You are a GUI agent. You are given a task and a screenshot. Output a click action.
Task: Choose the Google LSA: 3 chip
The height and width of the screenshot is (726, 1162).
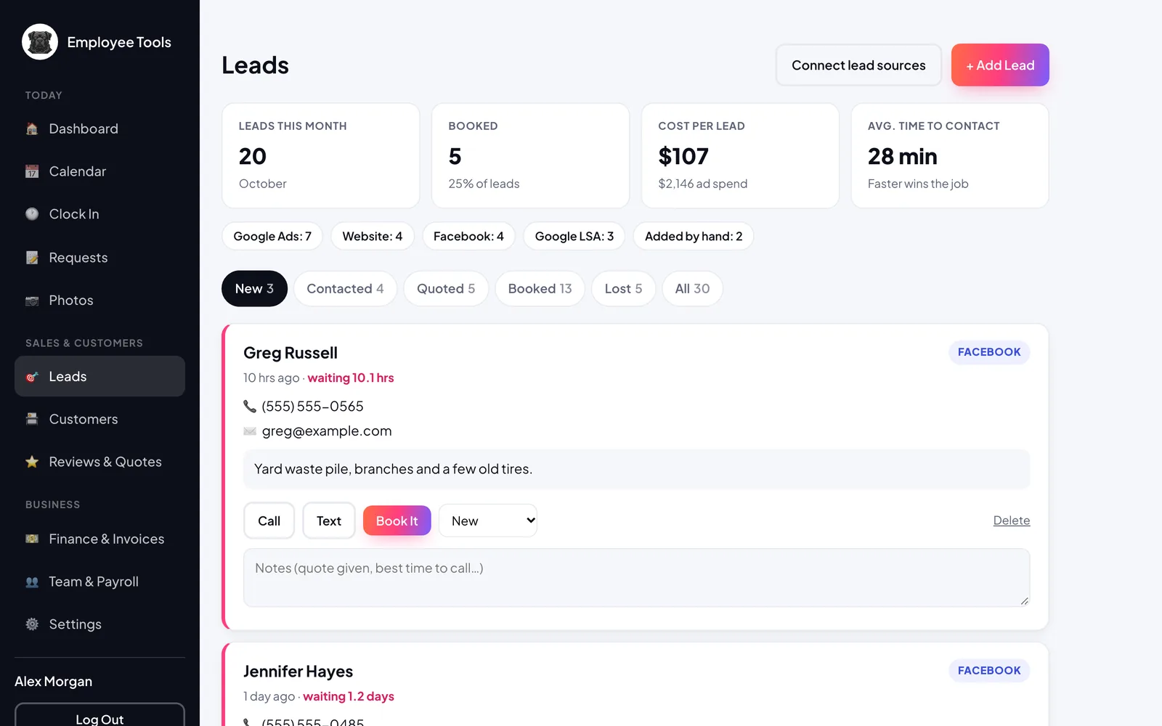pyautogui.click(x=574, y=236)
